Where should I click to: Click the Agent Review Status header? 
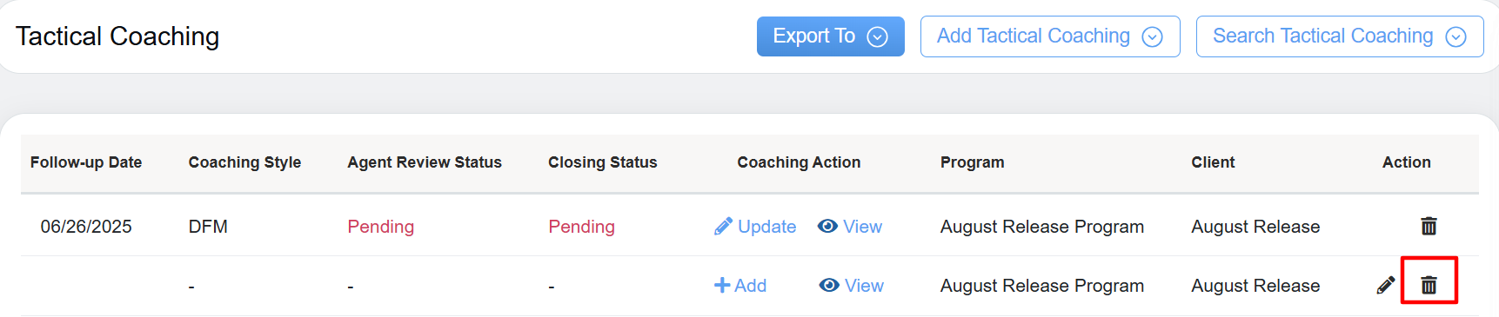(x=425, y=162)
